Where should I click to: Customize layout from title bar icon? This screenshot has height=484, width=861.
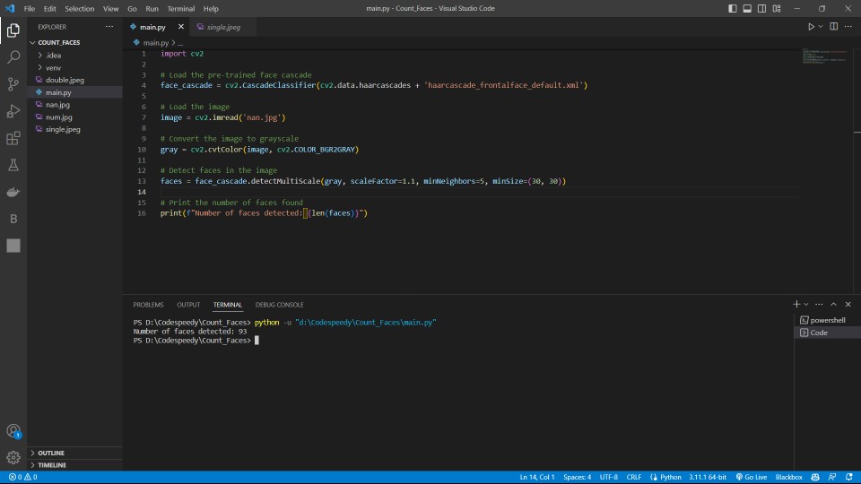click(x=777, y=8)
